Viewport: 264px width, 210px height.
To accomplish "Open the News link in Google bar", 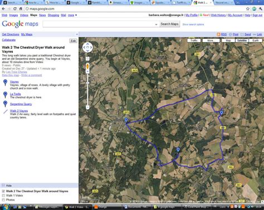I will pyautogui.click(x=42, y=15).
